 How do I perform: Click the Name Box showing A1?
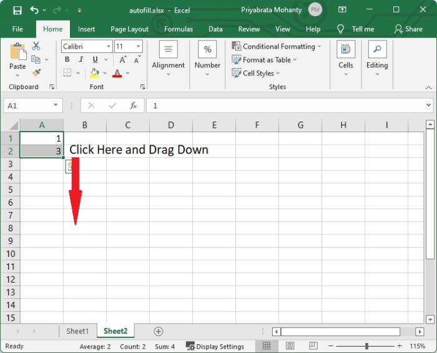point(28,105)
